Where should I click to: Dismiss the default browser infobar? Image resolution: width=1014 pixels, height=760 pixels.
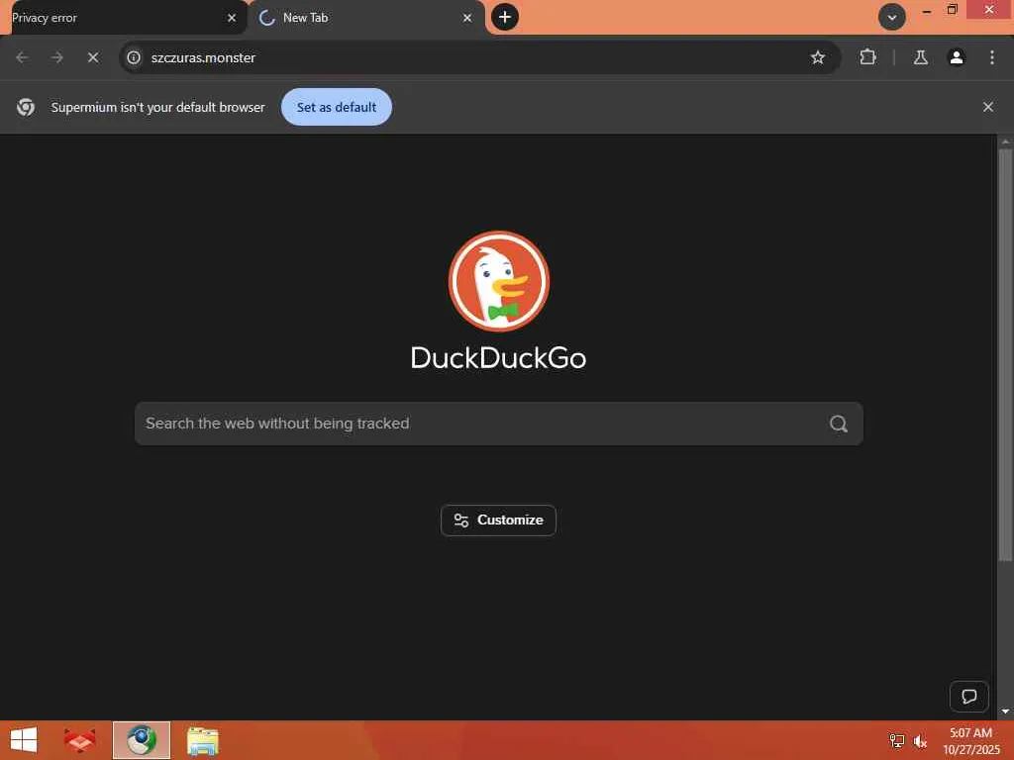coord(988,107)
